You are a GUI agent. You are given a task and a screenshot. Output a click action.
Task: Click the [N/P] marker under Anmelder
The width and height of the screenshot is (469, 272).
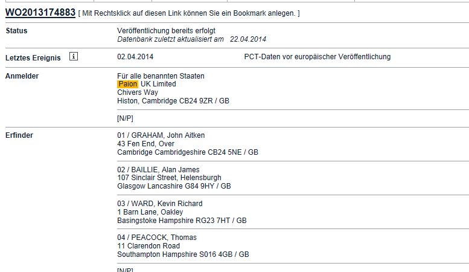click(x=125, y=118)
